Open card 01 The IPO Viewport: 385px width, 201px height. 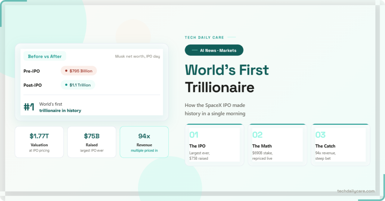[x=214, y=145]
